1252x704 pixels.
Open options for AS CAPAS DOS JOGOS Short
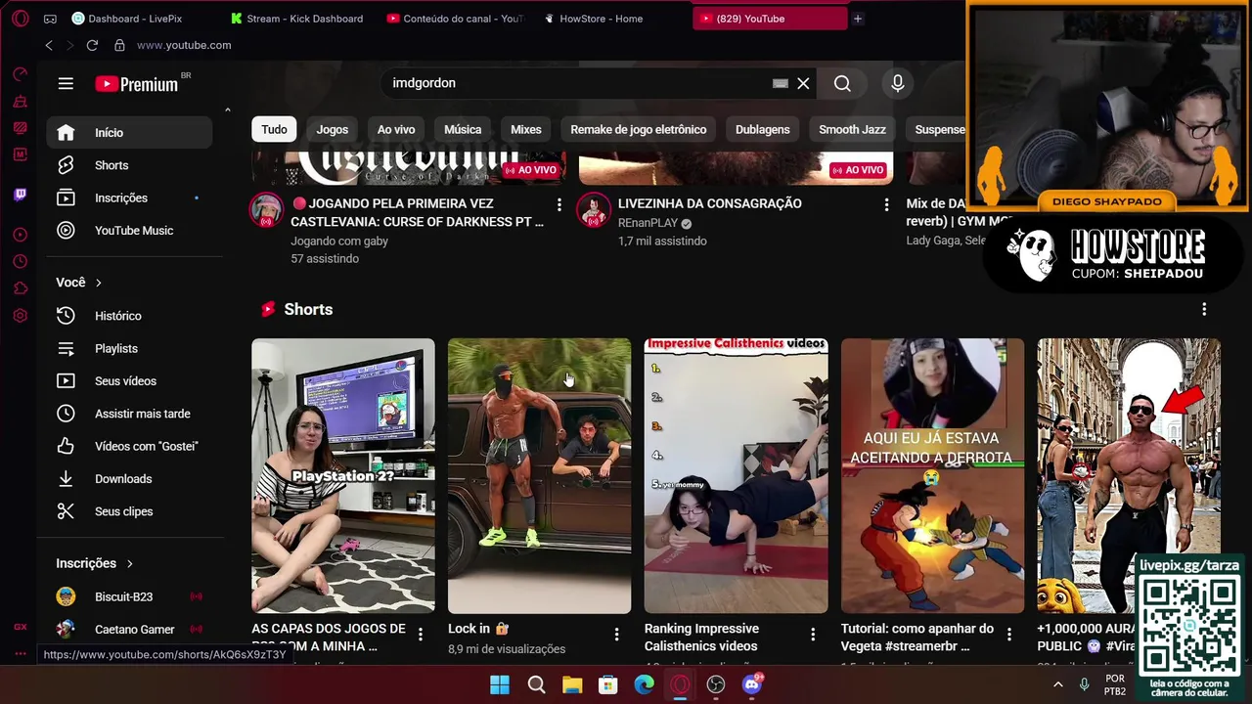point(420,635)
